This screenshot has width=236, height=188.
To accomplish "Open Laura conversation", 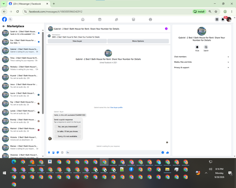I will click(x=21, y=94).
